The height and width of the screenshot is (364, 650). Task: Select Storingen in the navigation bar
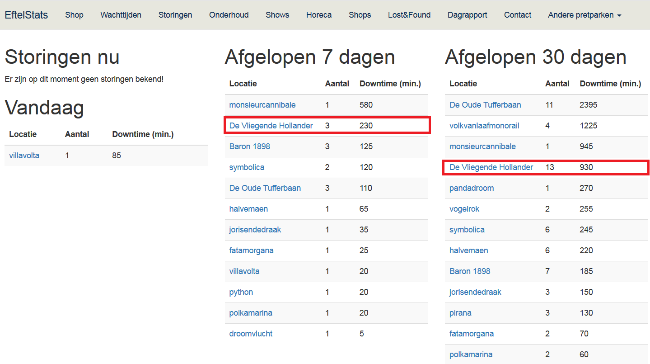click(175, 15)
